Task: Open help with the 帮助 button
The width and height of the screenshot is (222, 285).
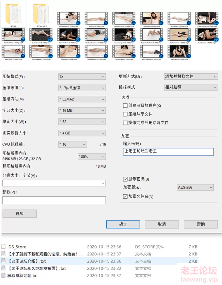Action: pos(201,224)
